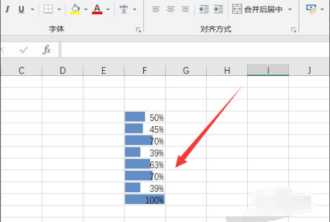Open 字体 font dialog launcher

click(x=139, y=30)
